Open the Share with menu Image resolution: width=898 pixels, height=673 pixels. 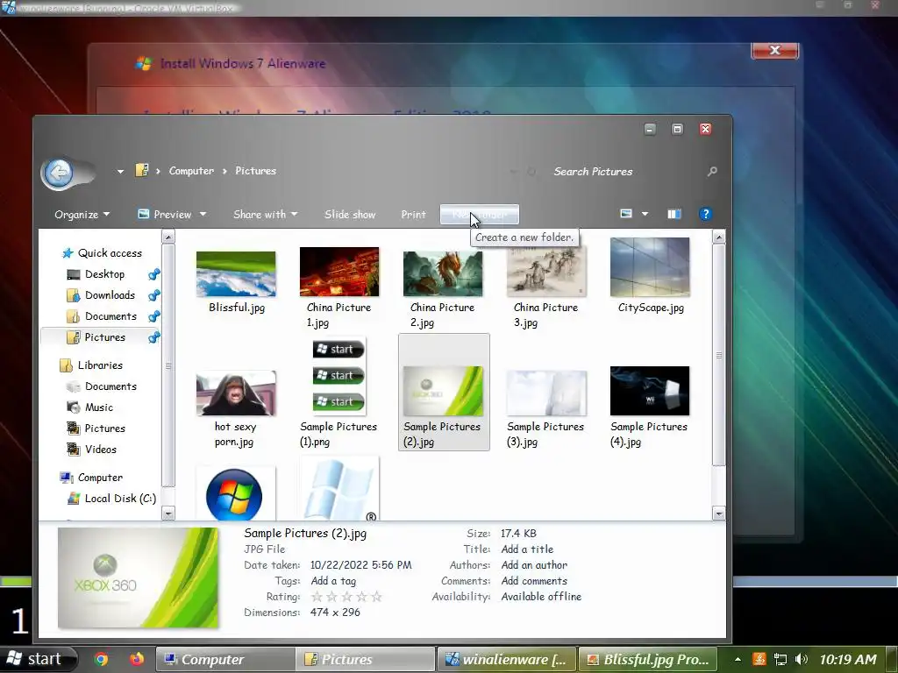coord(265,215)
